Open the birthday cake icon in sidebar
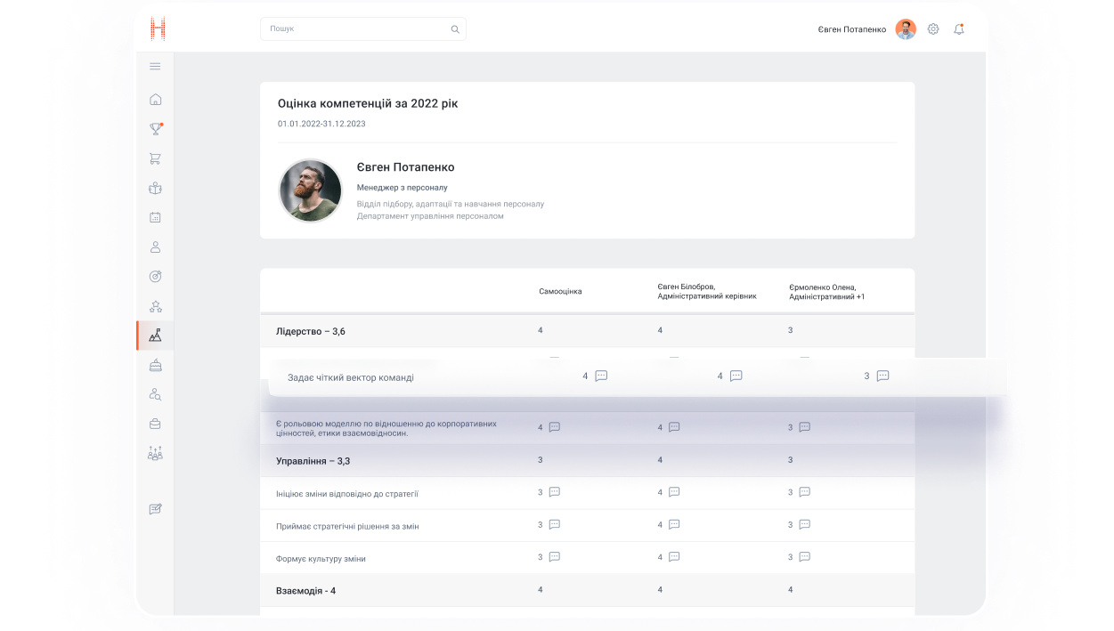Image resolution: width=1114 pixels, height=631 pixels. (x=156, y=365)
